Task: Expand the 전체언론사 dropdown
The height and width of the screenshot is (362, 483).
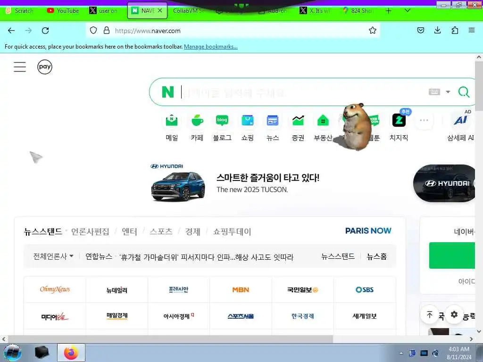Action: pos(53,256)
